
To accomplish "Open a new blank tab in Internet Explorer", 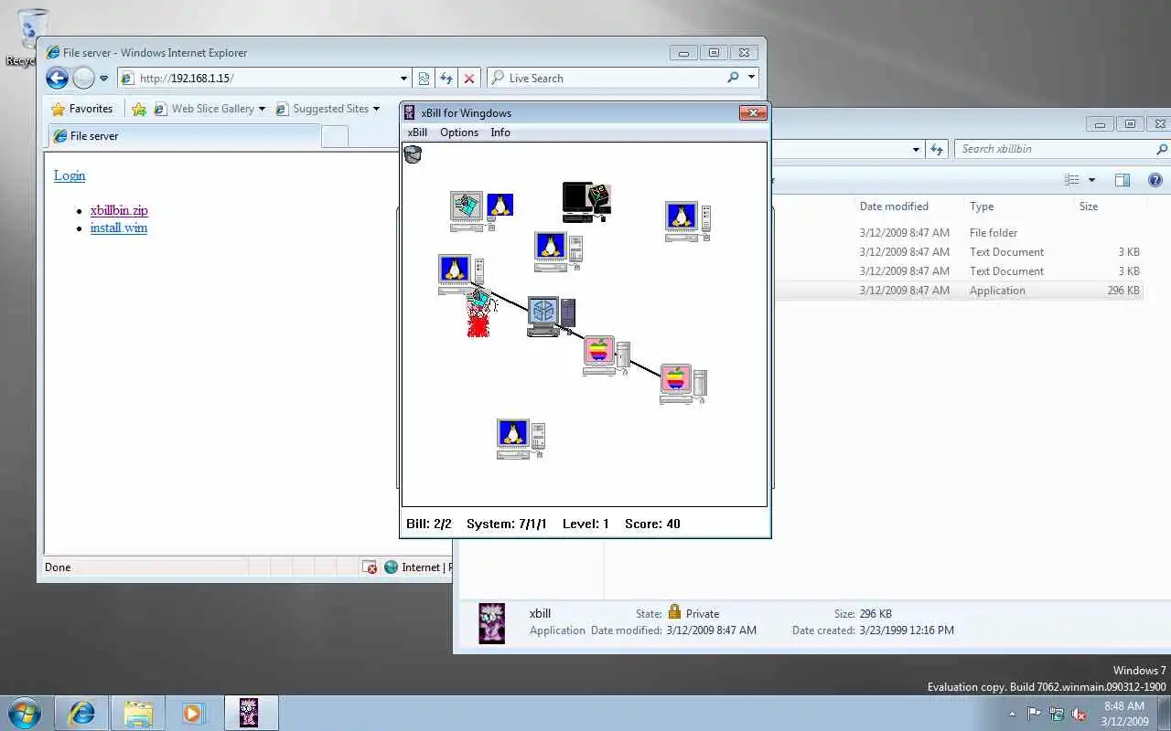I will tap(335, 136).
